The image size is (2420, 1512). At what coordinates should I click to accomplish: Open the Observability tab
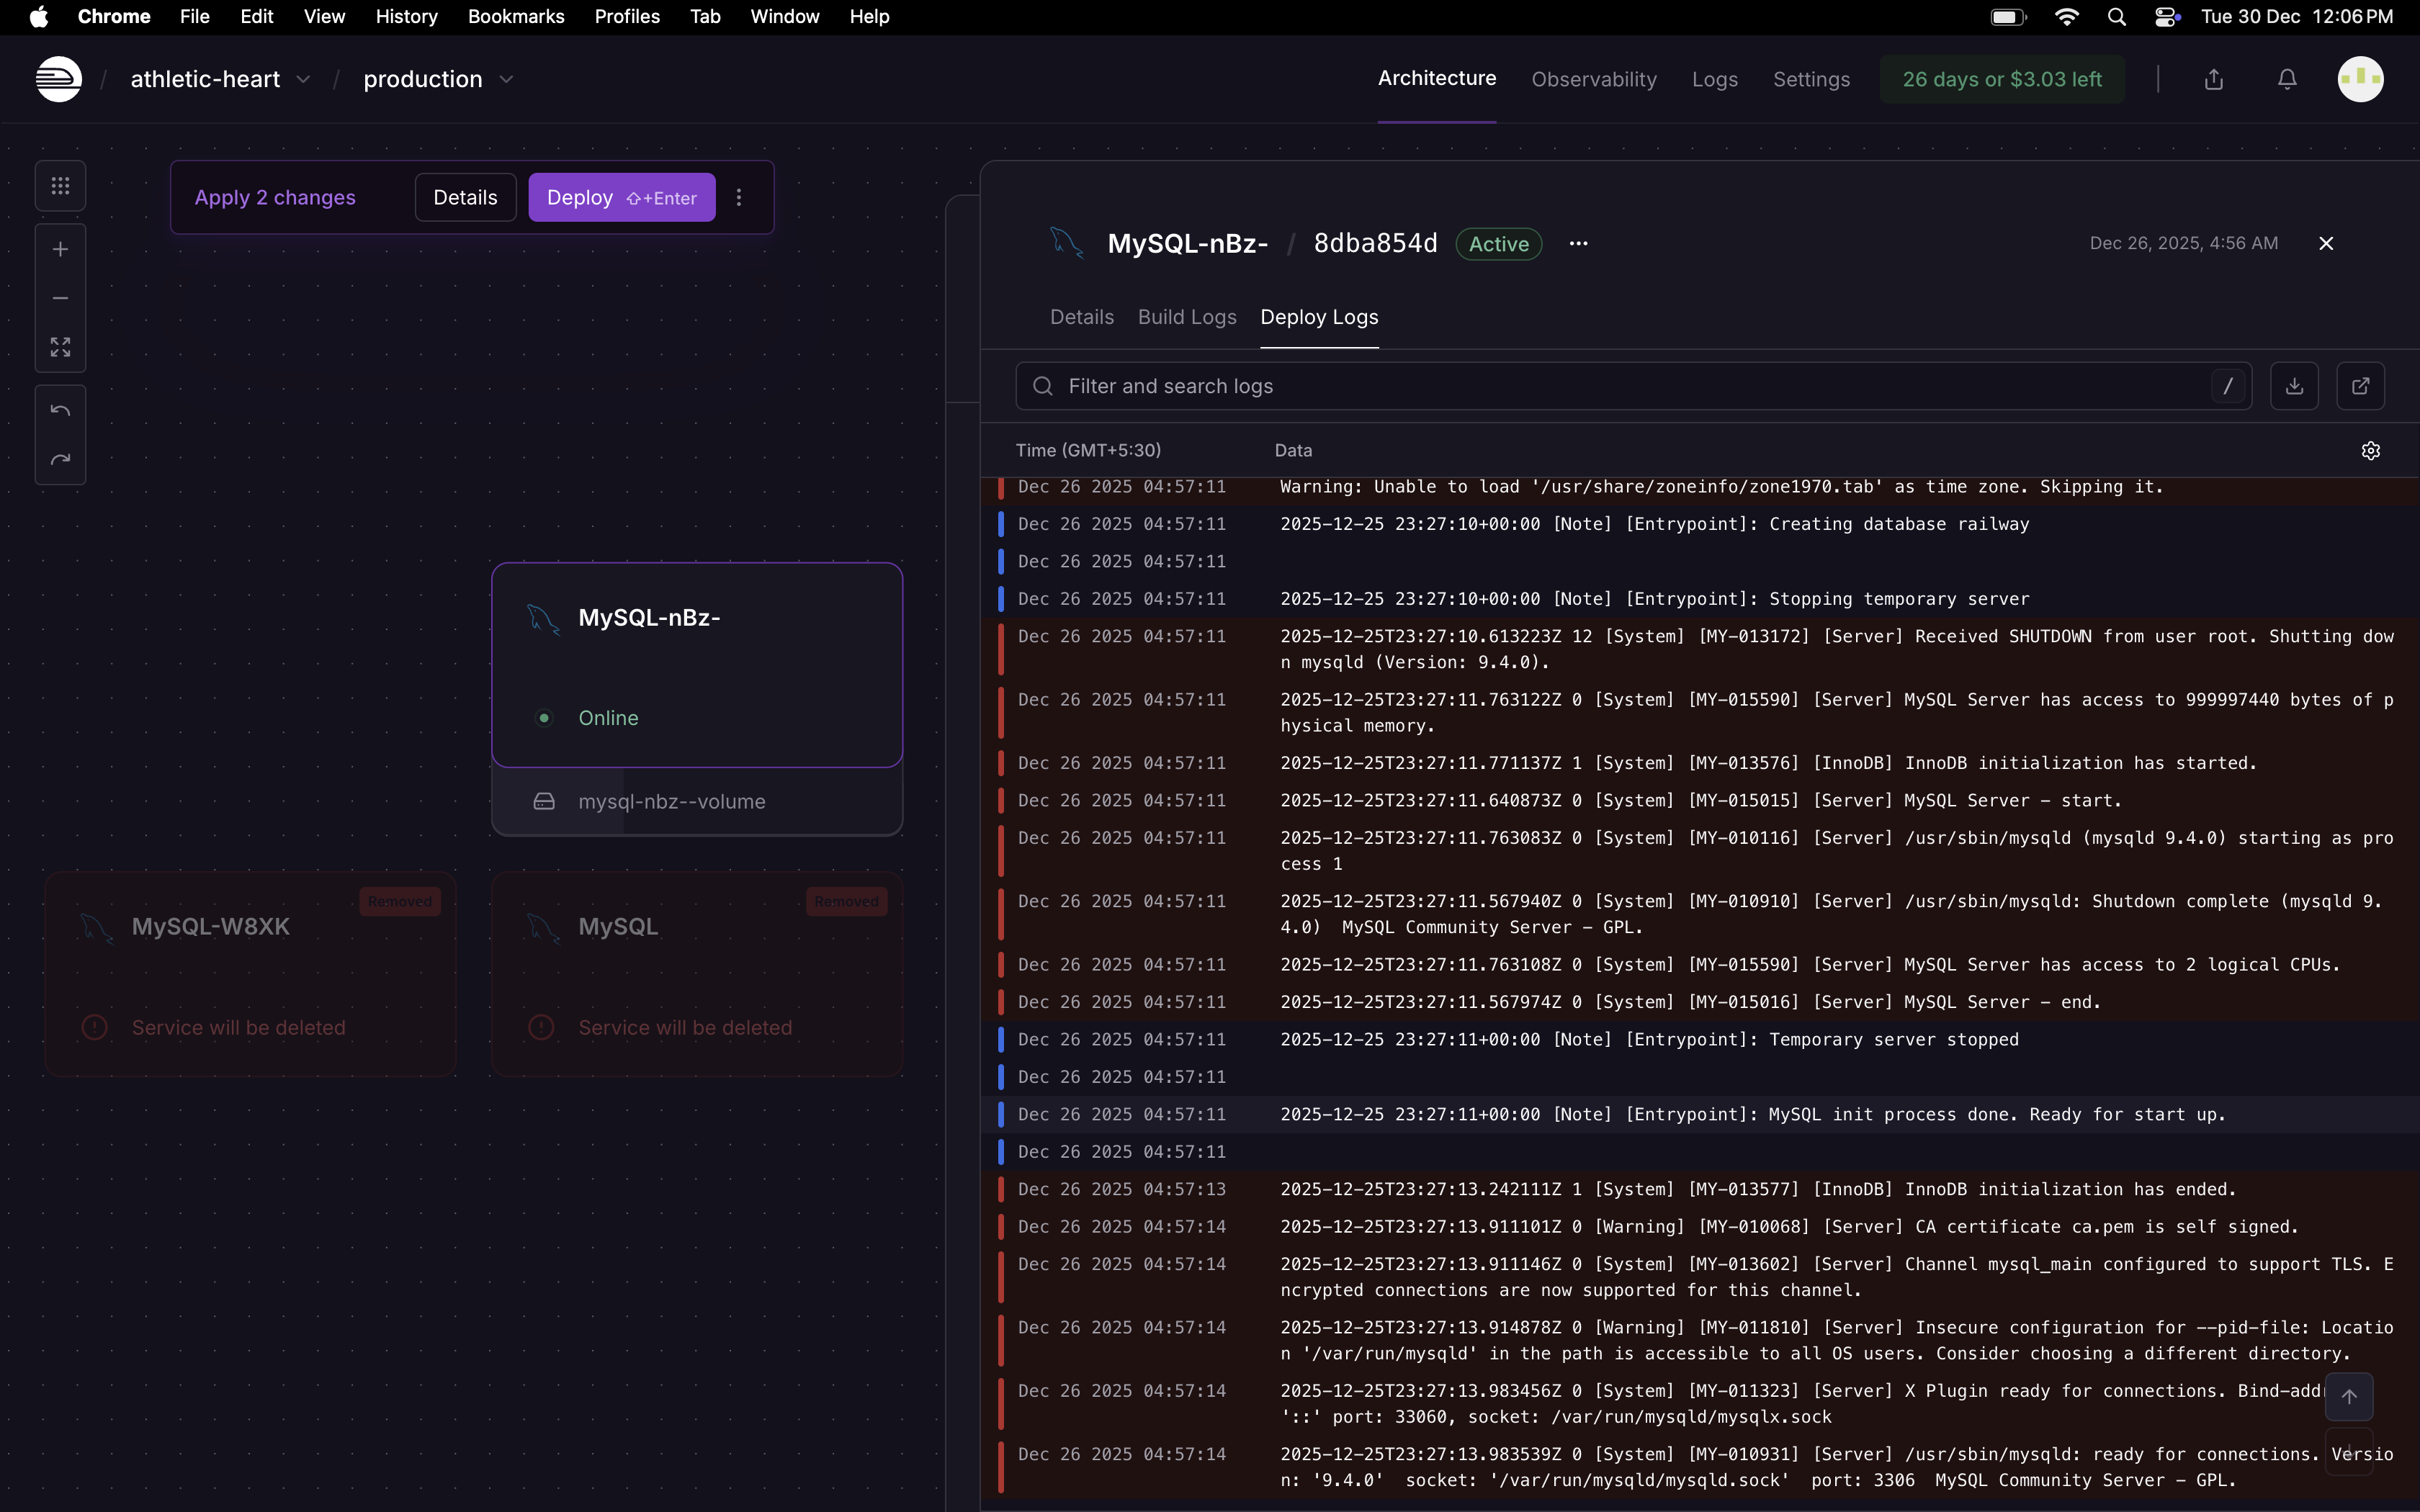click(1593, 79)
